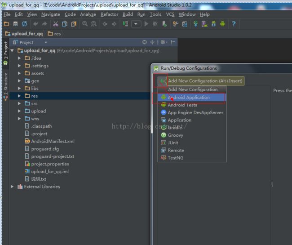This screenshot has height=245, width=292.
Task: Open the Refactor menu
Action: coord(109,14)
